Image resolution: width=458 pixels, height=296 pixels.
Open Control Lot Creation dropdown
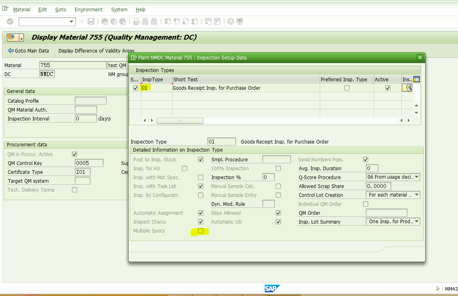[x=417, y=195]
